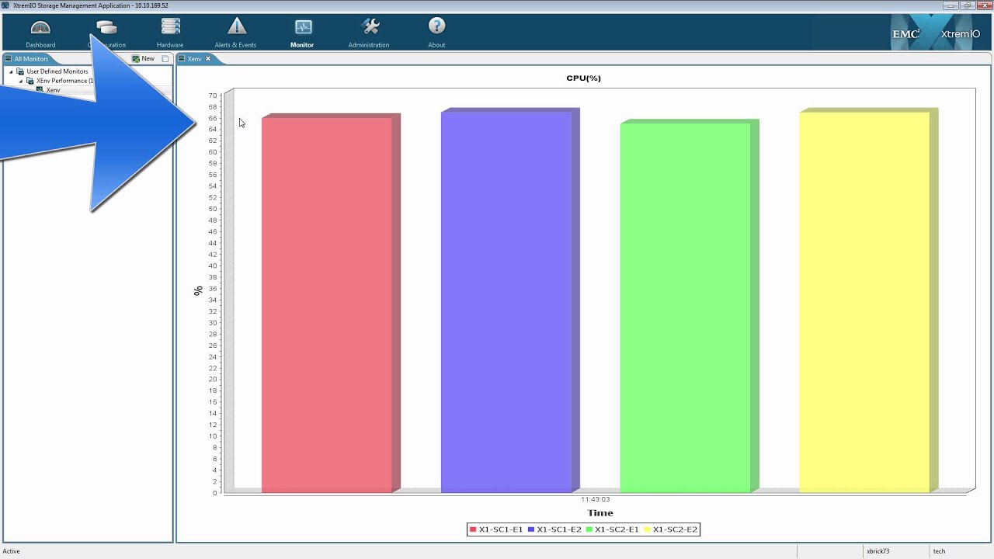This screenshot has width=994, height=559.
Task: Click the Configuration disk icon
Action: pyautogui.click(x=106, y=28)
